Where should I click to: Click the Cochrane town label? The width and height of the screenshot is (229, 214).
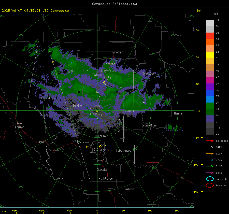pos(83,142)
